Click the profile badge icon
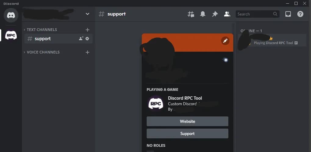Viewport: 311px width, 152px height. 225,60
